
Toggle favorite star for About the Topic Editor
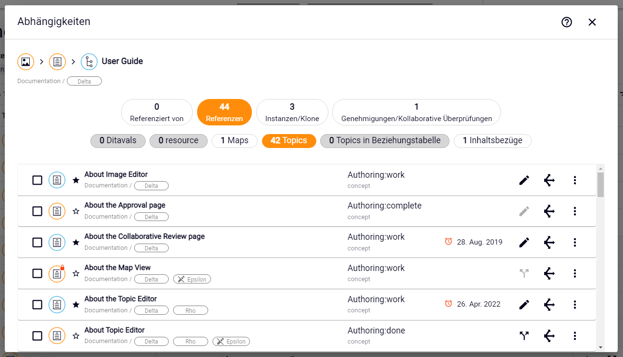[x=75, y=305]
